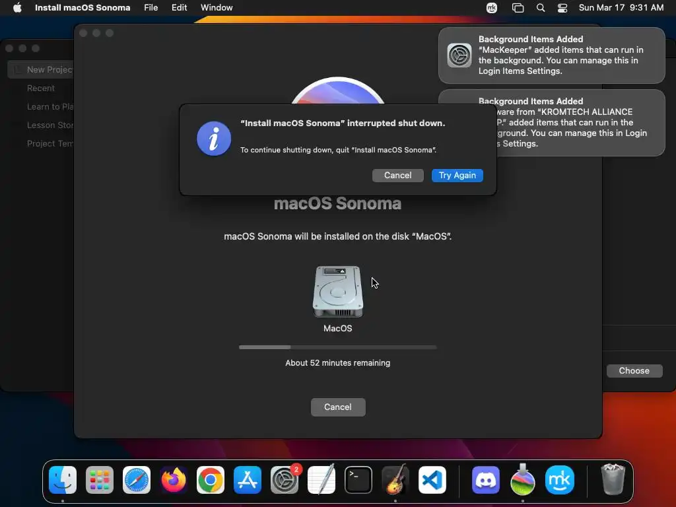
Task: Open App Store from the Dock
Action: pos(248,480)
